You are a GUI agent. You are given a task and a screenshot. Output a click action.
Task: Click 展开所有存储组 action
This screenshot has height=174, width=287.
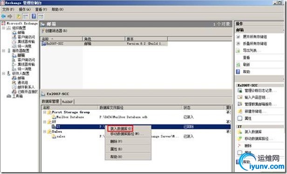(254, 37)
